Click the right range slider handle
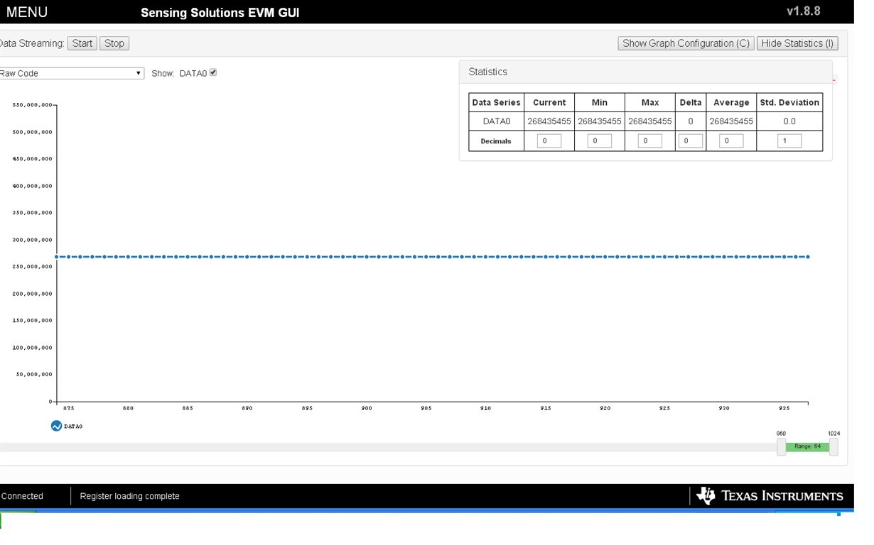The image size is (874, 545). coord(833,447)
